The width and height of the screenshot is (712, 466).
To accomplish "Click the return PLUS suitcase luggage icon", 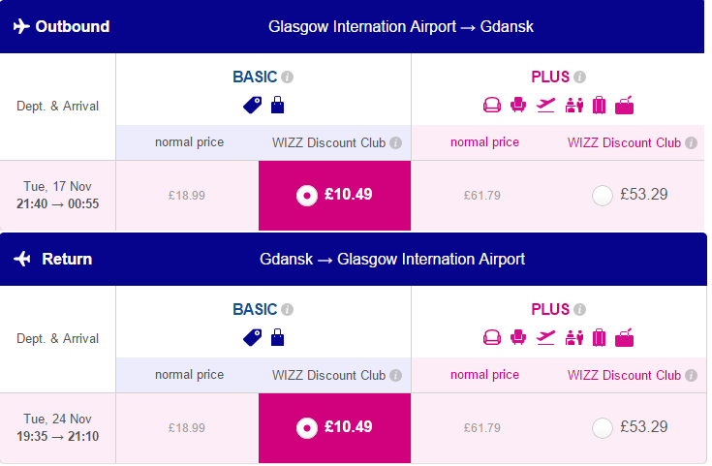I will 599,337.
